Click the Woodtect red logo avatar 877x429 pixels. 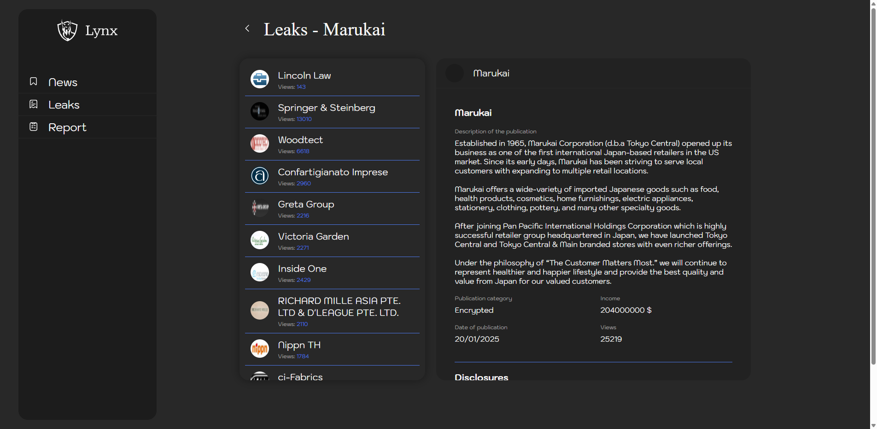click(x=260, y=143)
